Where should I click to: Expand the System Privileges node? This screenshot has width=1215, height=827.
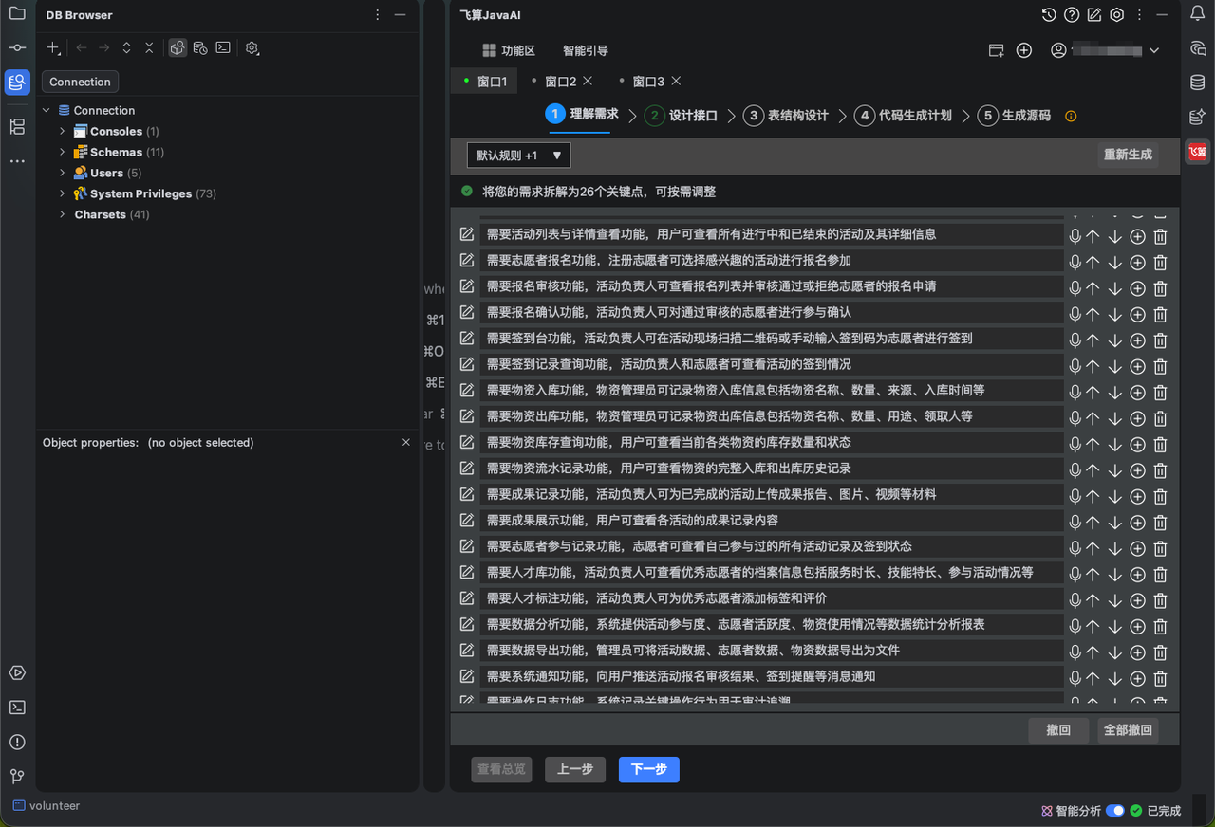(x=63, y=193)
